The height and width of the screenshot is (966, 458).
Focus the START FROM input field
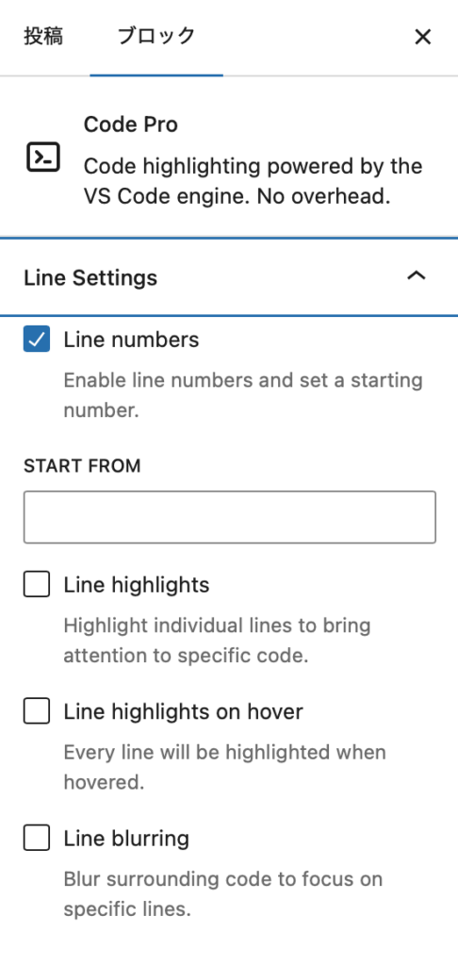click(230, 517)
